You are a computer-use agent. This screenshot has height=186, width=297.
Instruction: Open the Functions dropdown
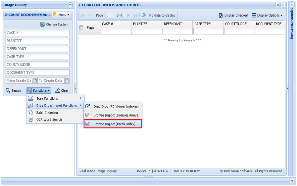pyautogui.click(x=39, y=90)
